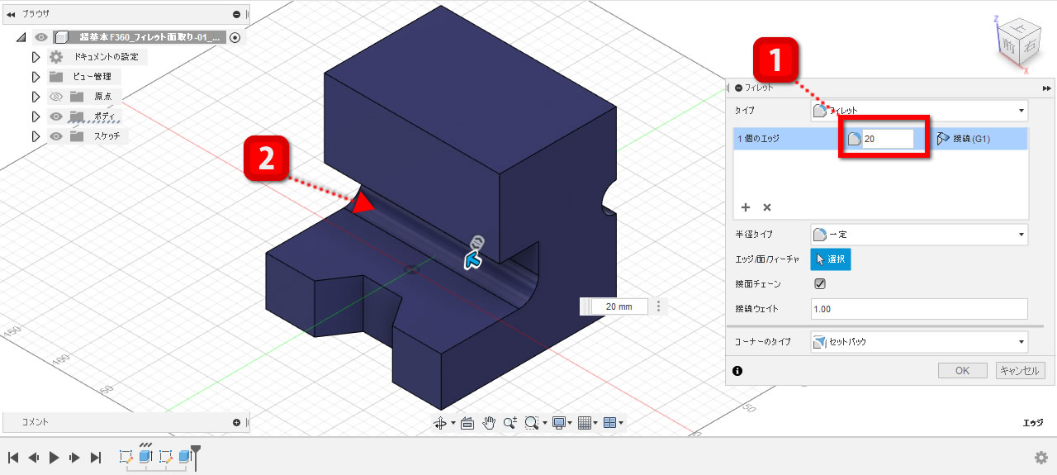This screenshot has width=1057, height=475.
Task: Click the fillet radius manipulator arrow
Action: pyautogui.click(x=473, y=260)
